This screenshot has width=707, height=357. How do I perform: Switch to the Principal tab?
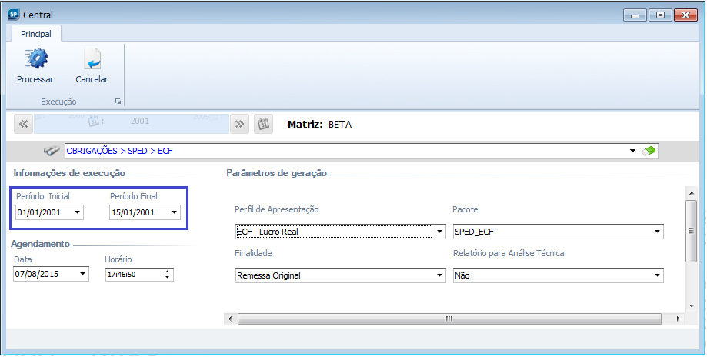click(x=36, y=34)
